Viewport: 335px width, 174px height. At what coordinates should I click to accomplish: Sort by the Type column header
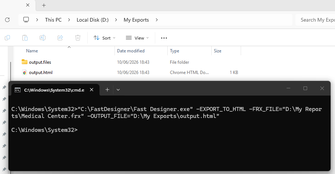(x=175, y=51)
